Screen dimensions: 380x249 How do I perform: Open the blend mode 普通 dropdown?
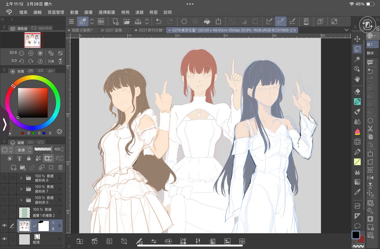click(x=24, y=149)
